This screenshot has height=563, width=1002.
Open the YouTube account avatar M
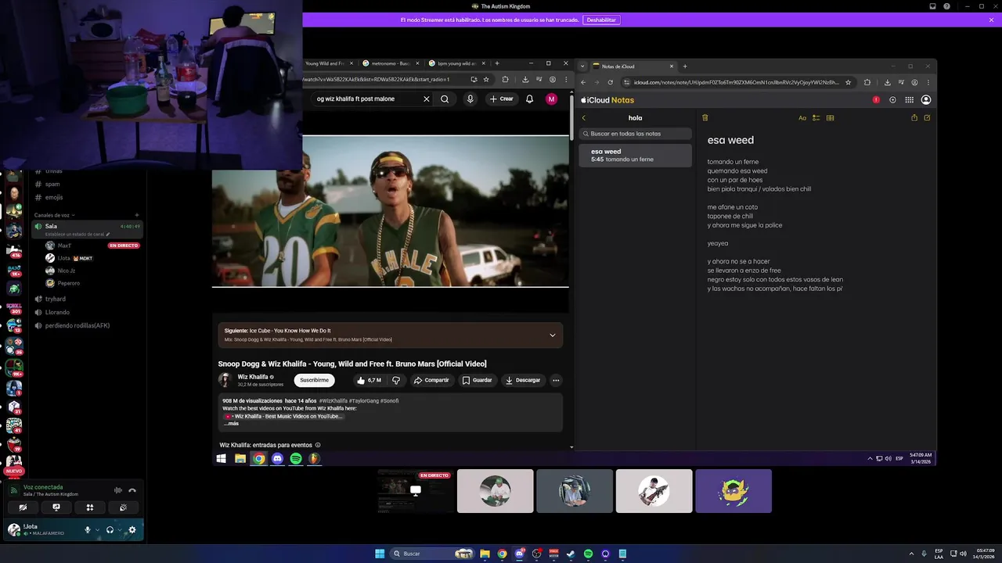coord(552,99)
